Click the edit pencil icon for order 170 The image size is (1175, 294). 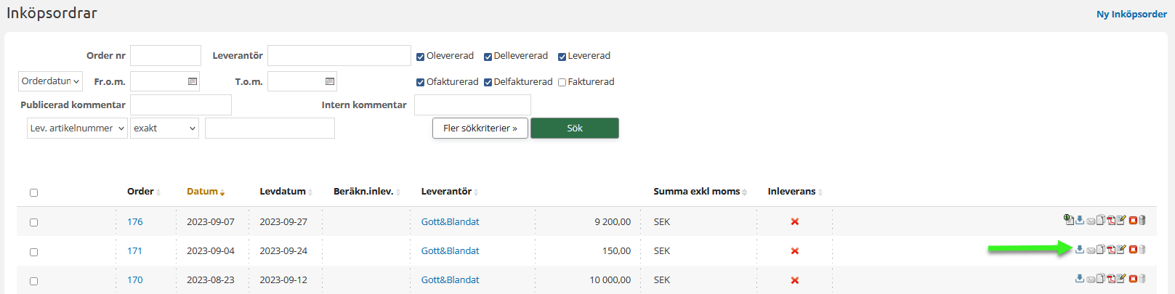[x=1121, y=279]
